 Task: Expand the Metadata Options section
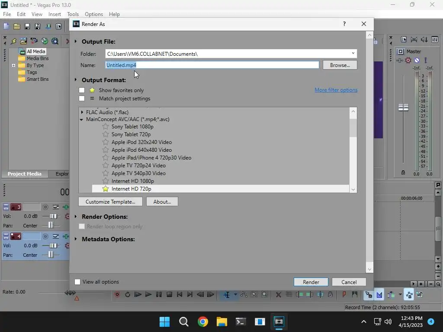click(76, 239)
